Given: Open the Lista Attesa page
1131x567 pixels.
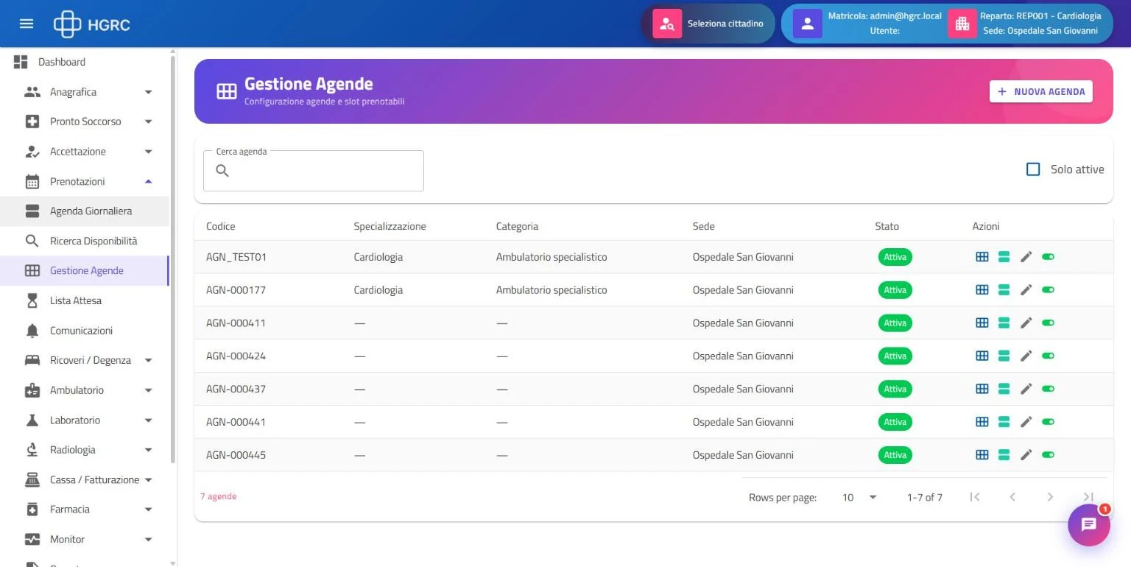Looking at the screenshot, I should click(x=85, y=300).
